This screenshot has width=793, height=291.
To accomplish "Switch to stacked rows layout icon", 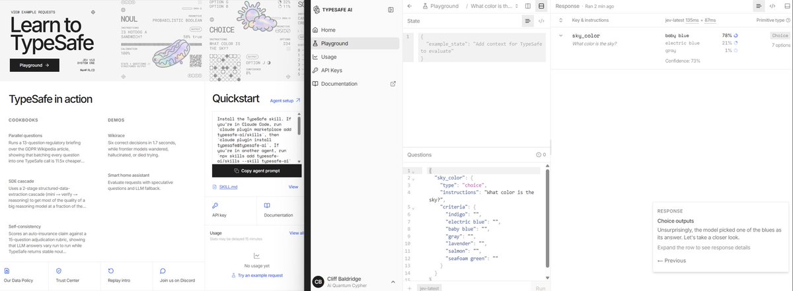I will 541,6.
